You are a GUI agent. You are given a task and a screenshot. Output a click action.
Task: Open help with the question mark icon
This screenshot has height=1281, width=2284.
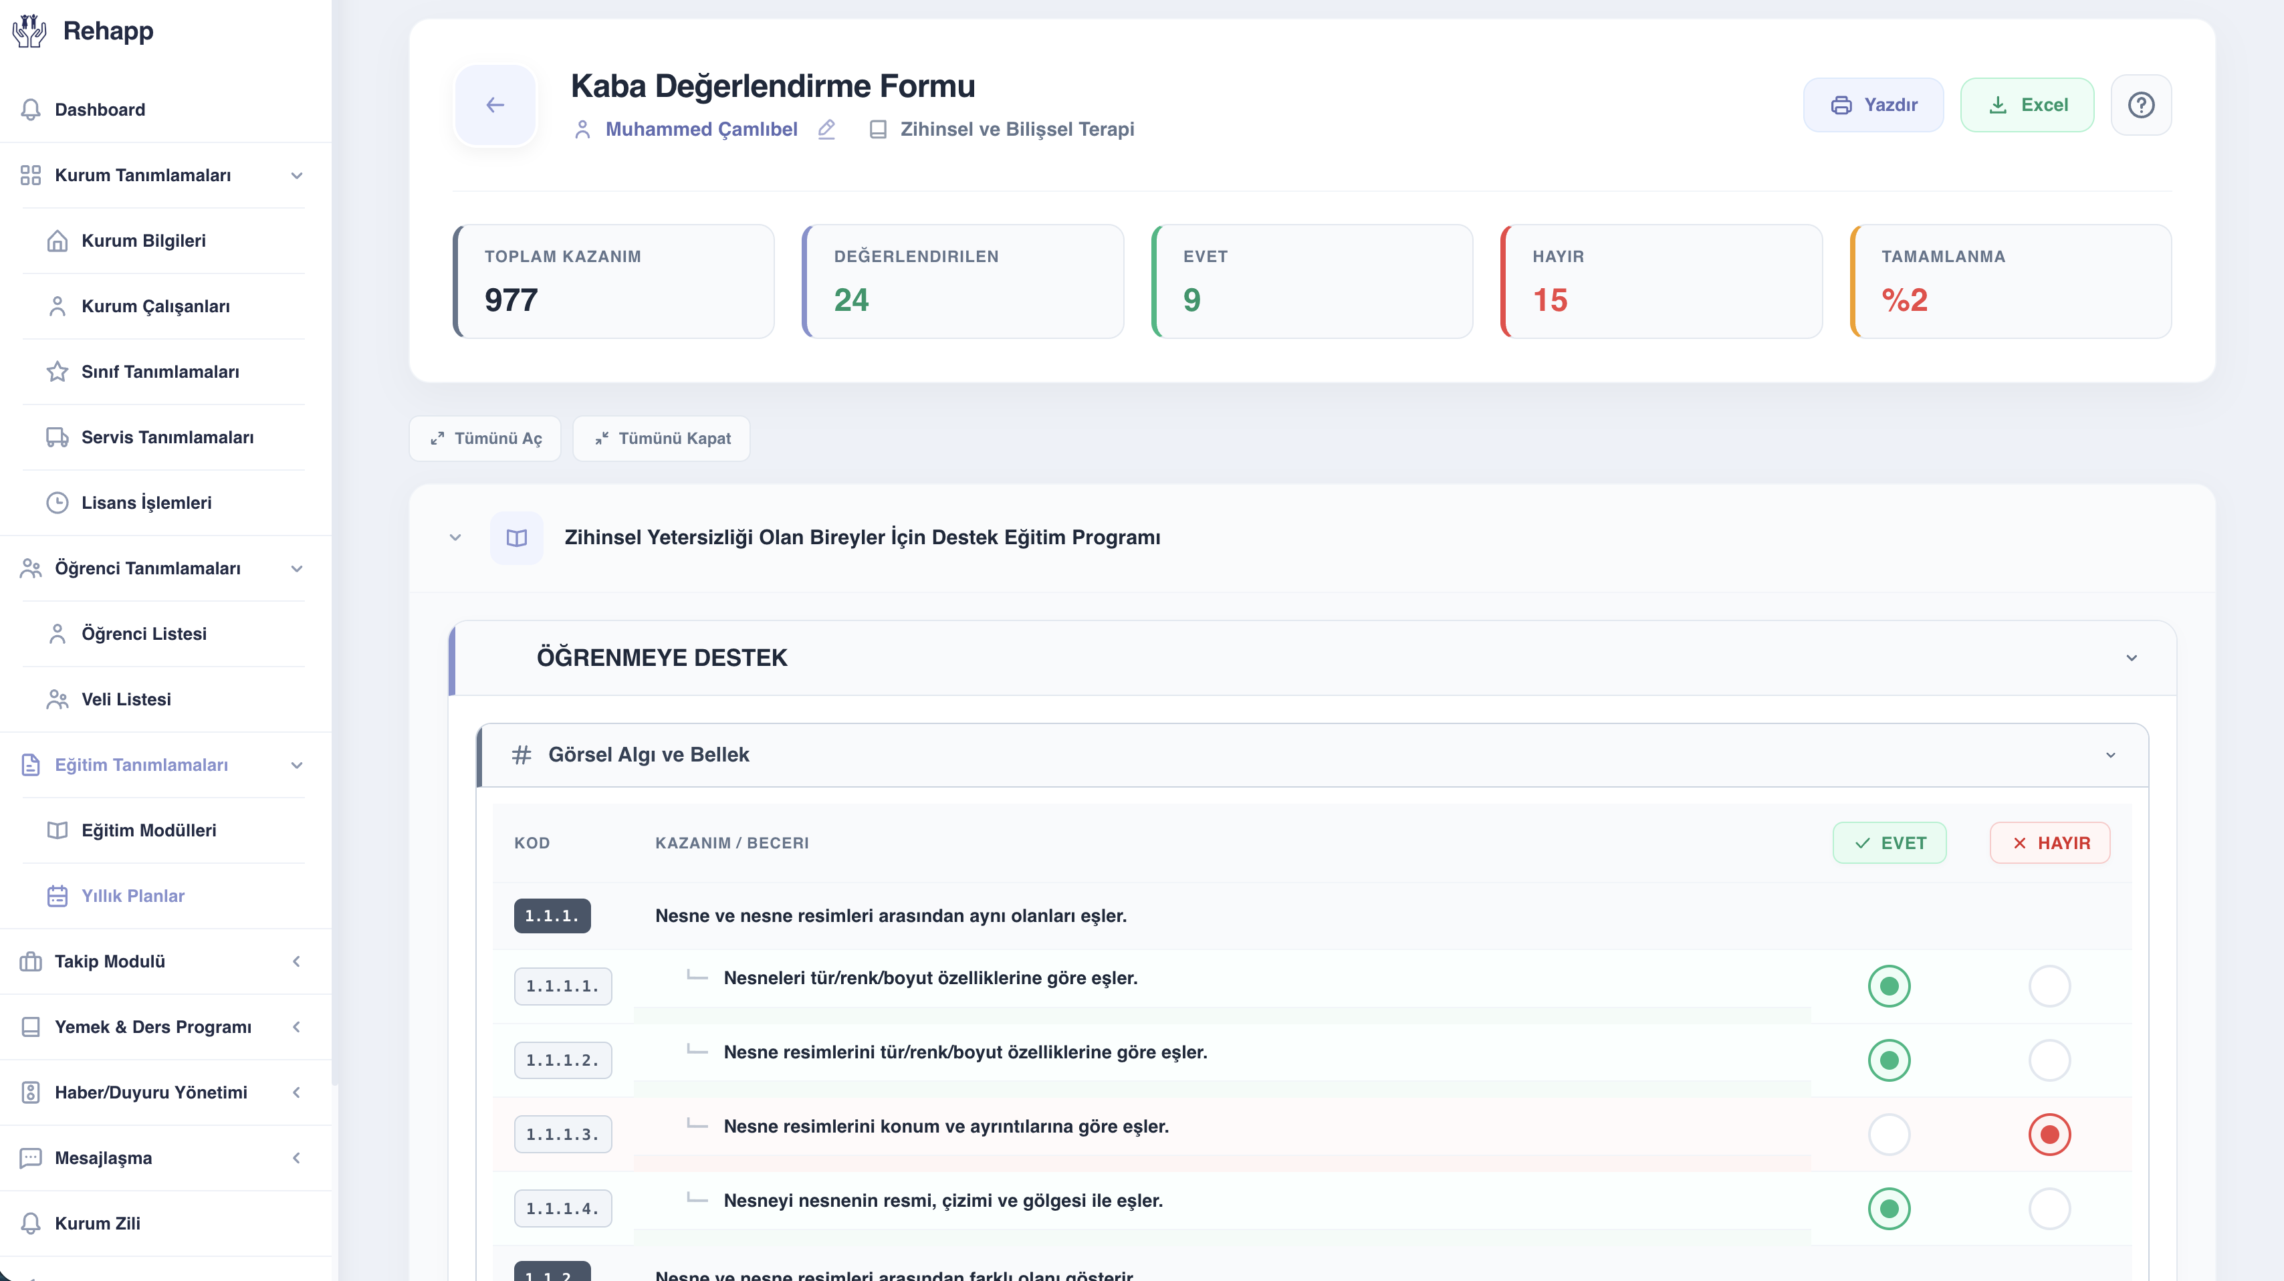tap(2141, 104)
